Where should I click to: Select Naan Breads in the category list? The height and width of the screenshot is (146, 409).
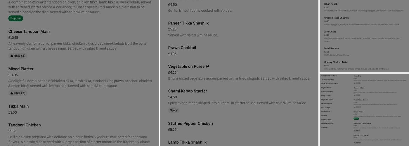coord(326,112)
